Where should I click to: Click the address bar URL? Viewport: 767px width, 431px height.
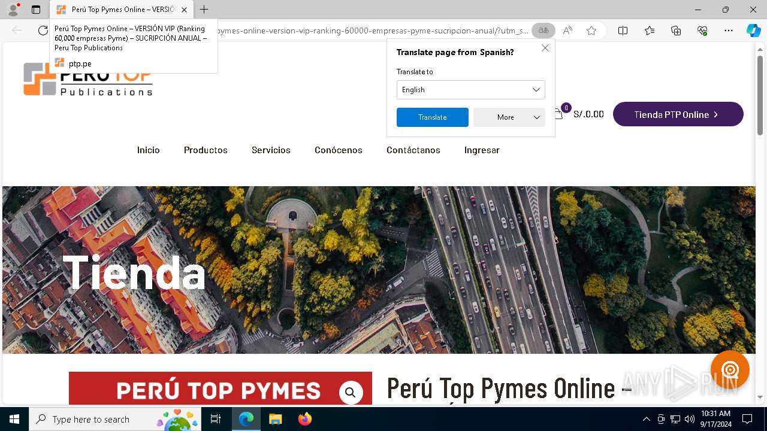tap(372, 31)
